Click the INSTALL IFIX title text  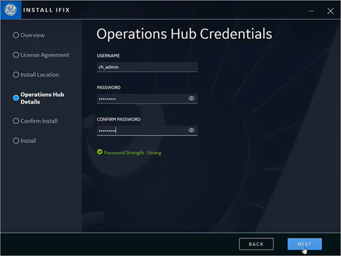(x=46, y=10)
